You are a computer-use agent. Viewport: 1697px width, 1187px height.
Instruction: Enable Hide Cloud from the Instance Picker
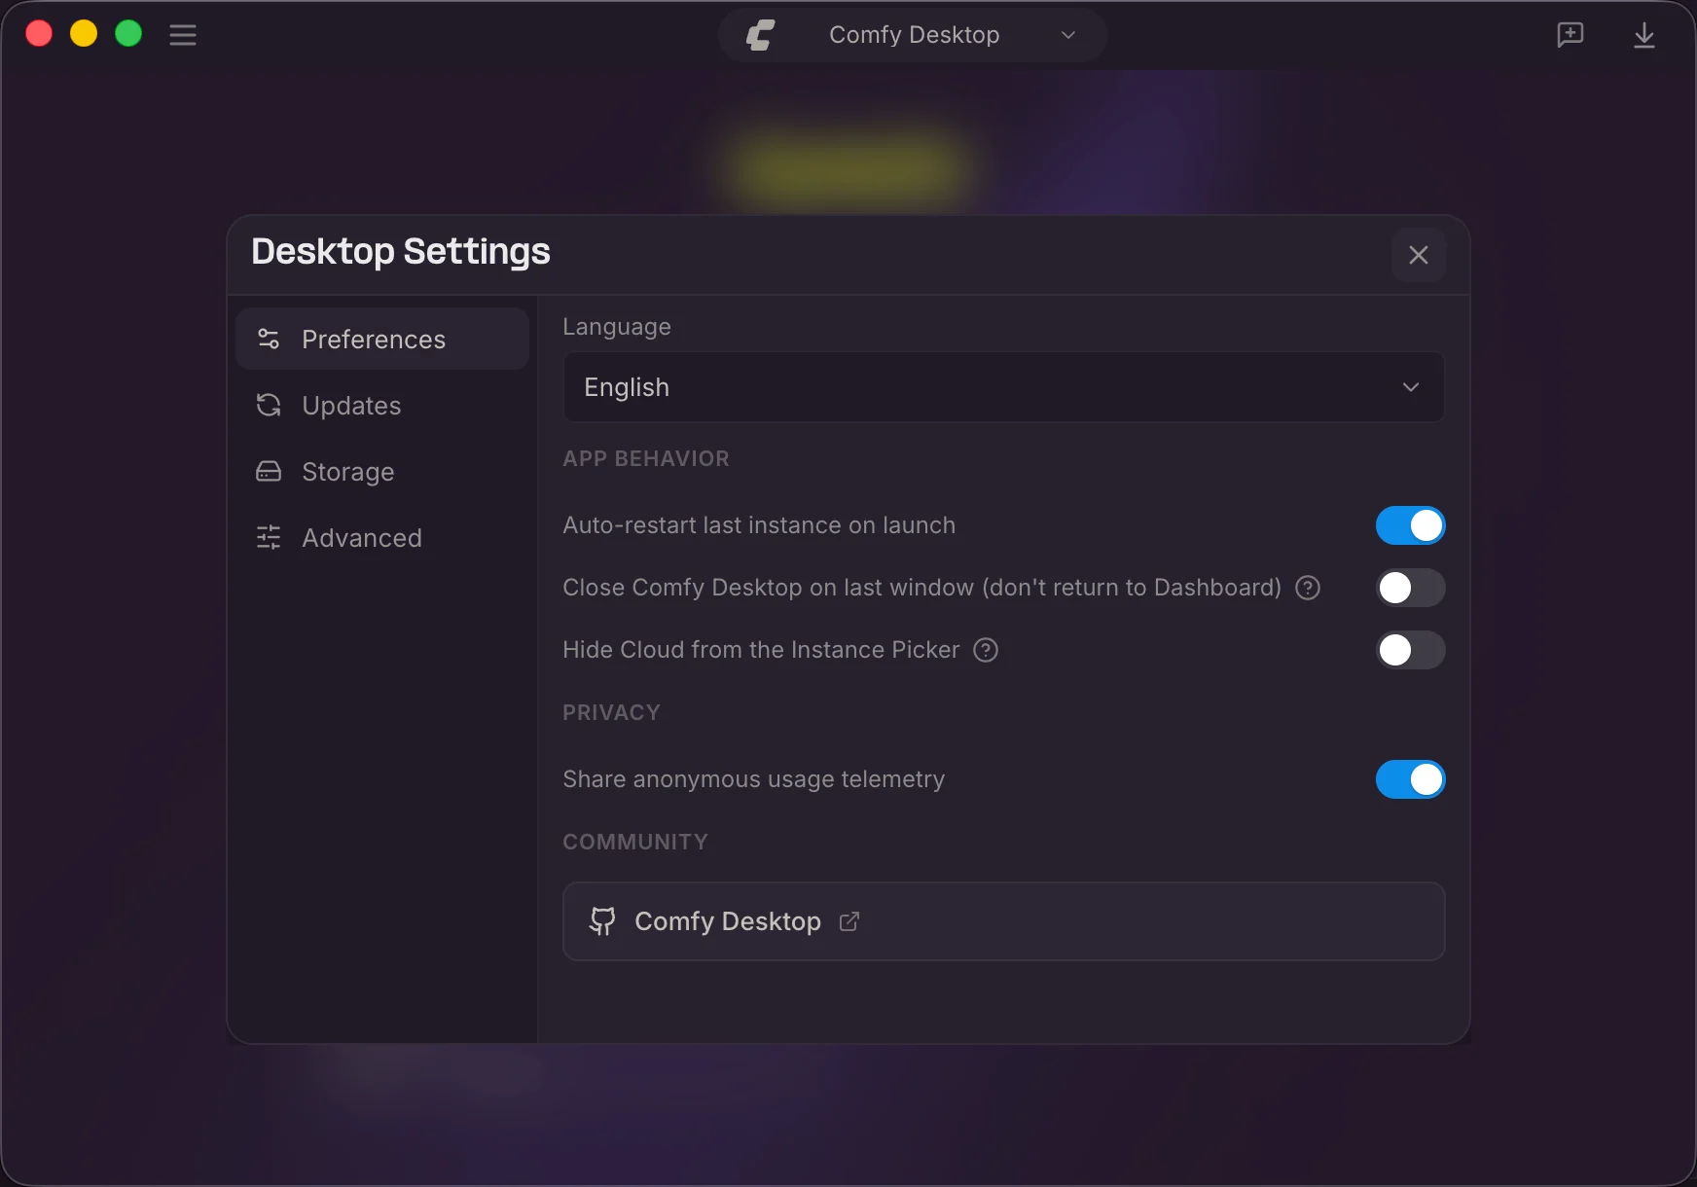[x=1410, y=650]
